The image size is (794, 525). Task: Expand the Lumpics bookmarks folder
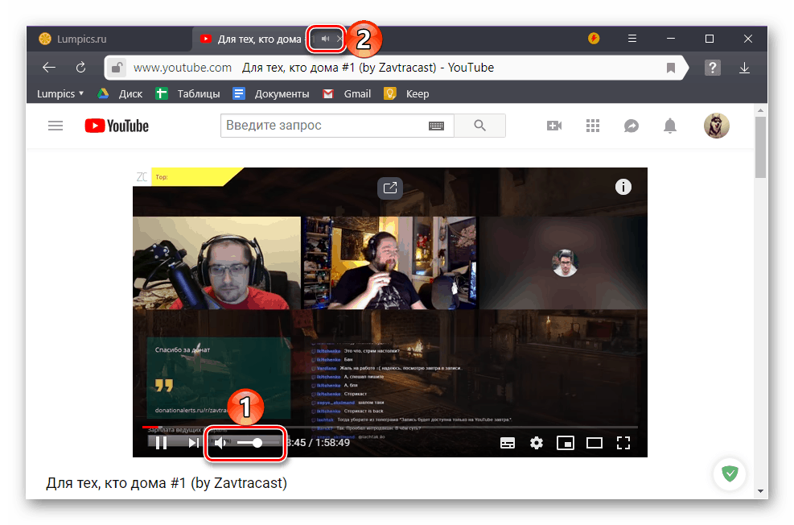59,93
